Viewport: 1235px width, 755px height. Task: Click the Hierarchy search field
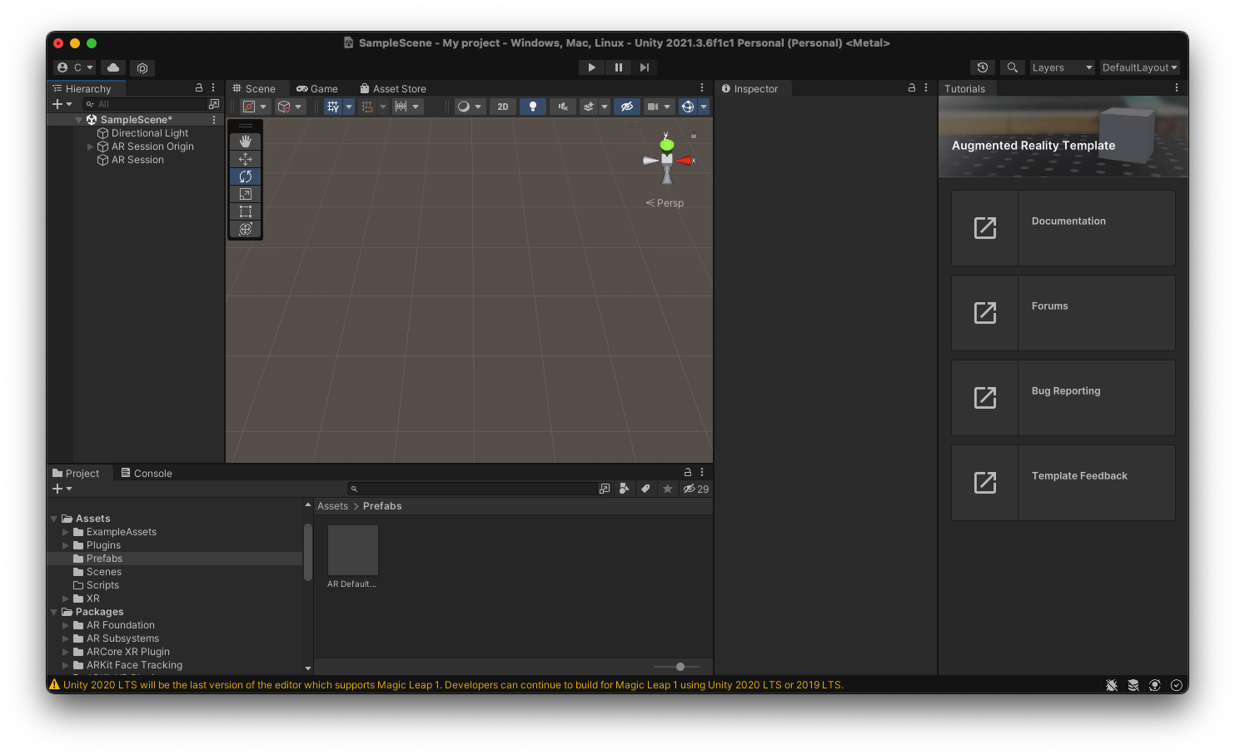[x=145, y=104]
